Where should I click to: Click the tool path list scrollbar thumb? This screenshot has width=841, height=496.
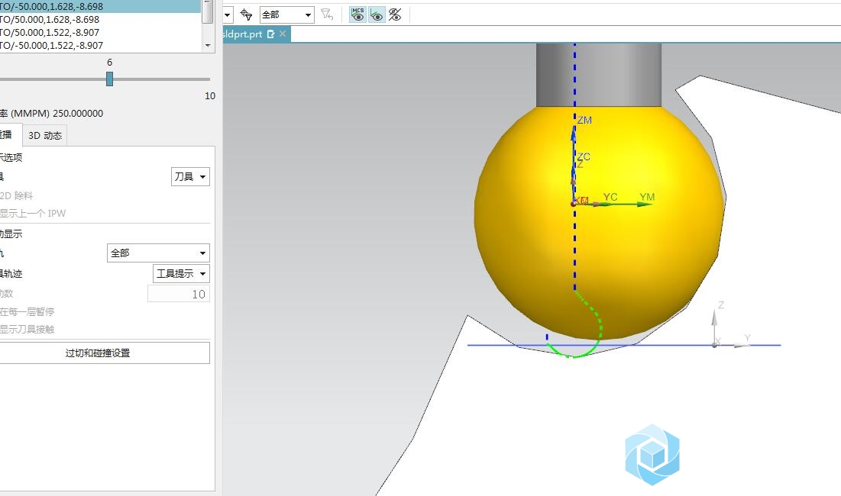click(208, 11)
